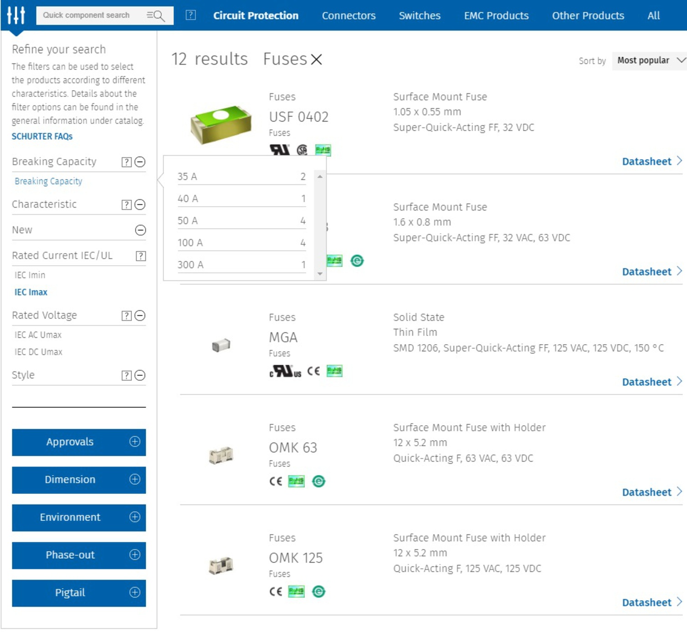
Task: Click the breaking capacity list scrollbar down arrow
Action: coord(320,274)
